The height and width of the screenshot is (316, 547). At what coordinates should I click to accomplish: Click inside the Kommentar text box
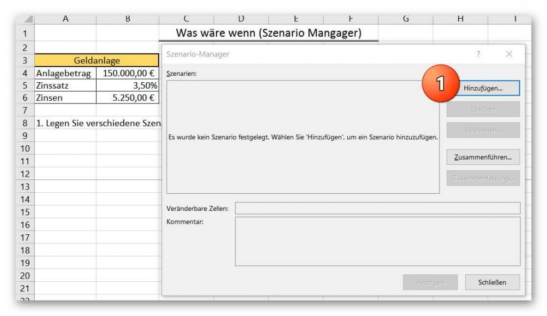(378, 241)
